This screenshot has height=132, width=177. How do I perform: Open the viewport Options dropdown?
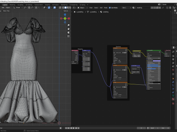[67, 11]
